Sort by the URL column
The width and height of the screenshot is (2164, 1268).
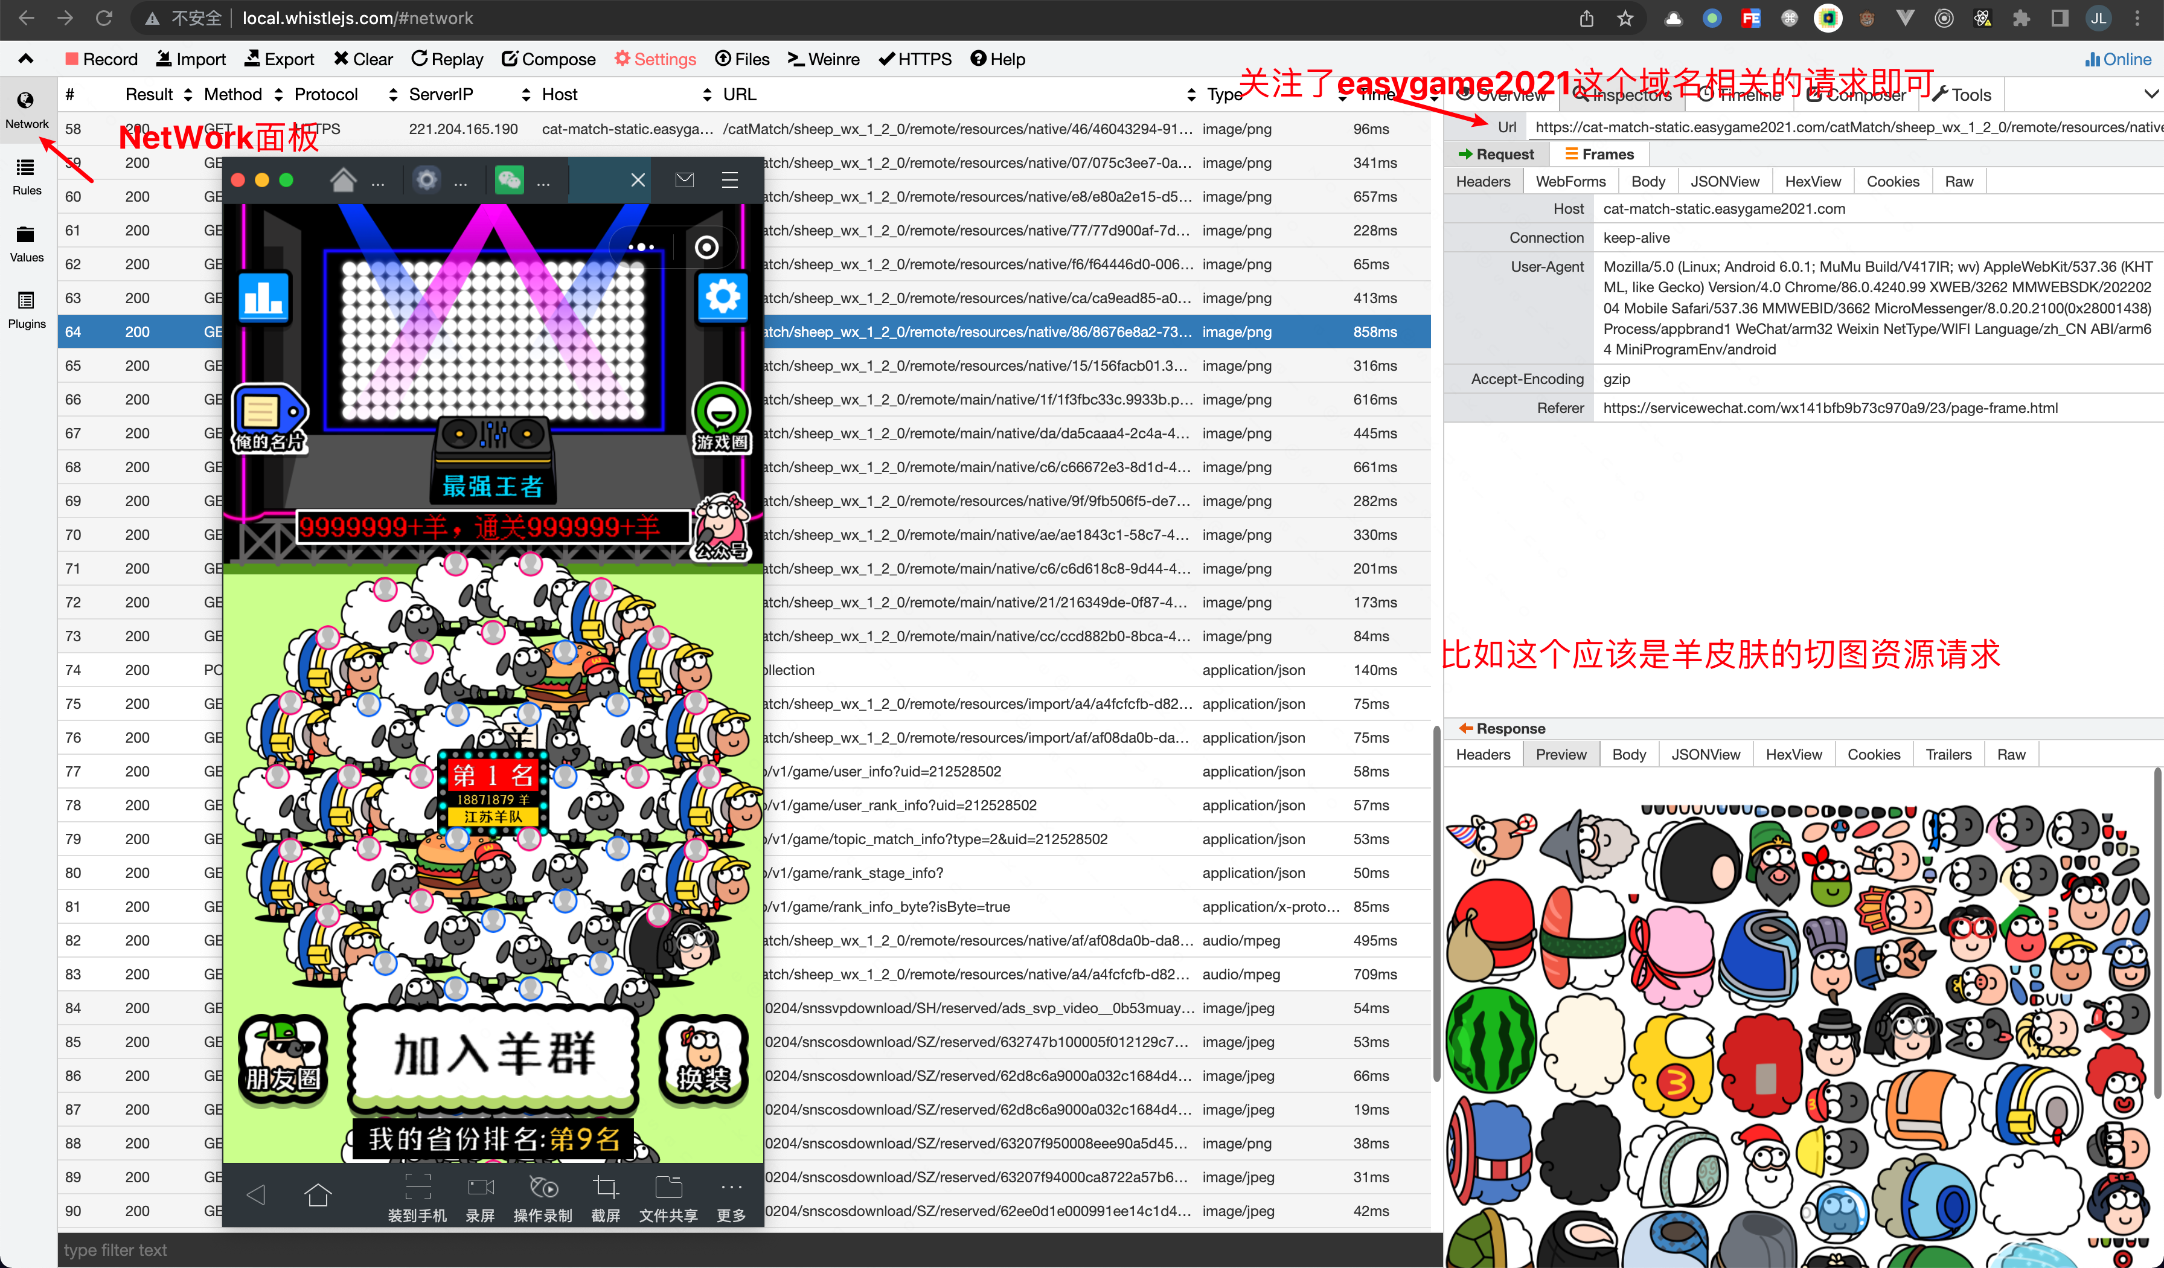click(x=958, y=94)
